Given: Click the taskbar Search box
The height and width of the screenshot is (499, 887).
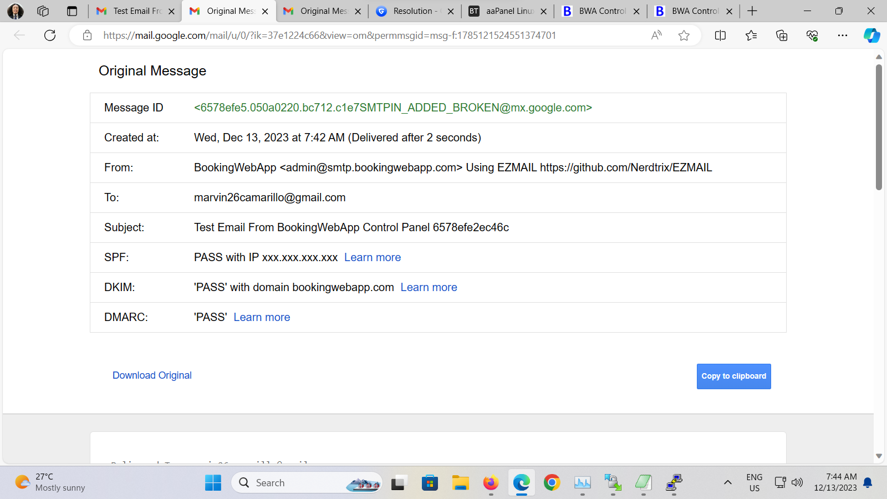Looking at the screenshot, I should point(307,483).
